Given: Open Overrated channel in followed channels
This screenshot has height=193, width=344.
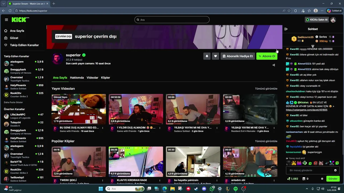Looking at the screenshot, I should pos(24,79).
